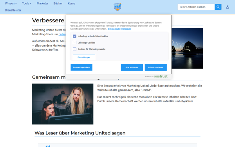Screen dimensions: 235x147
Task: Click the onetrust logo in cookie dialog
Action: click(161, 76)
